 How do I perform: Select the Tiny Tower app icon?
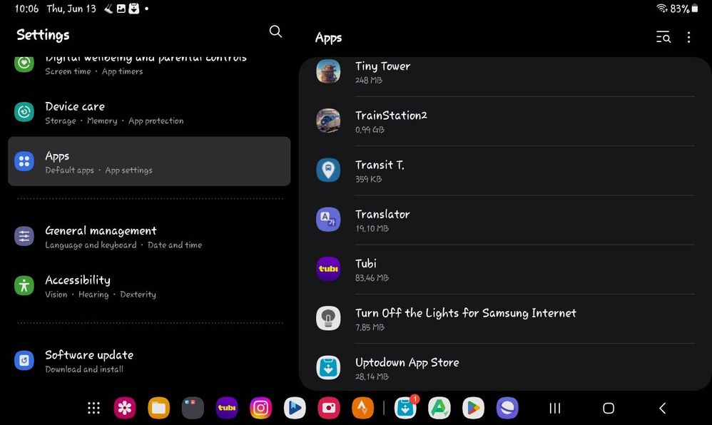pyautogui.click(x=328, y=72)
